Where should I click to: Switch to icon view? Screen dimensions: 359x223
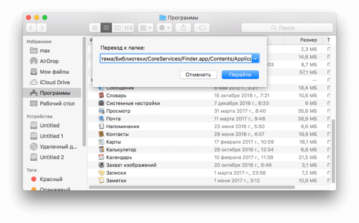coord(95,28)
